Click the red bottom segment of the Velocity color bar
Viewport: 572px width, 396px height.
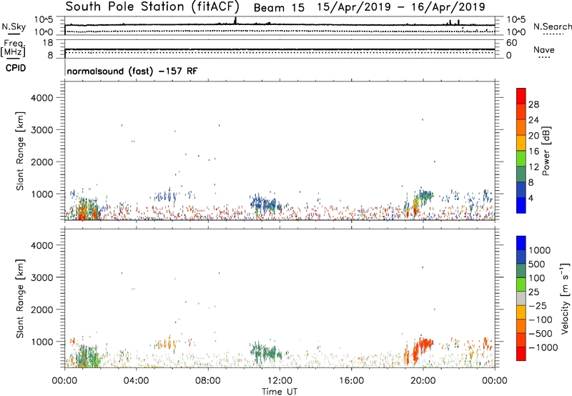[x=521, y=354]
